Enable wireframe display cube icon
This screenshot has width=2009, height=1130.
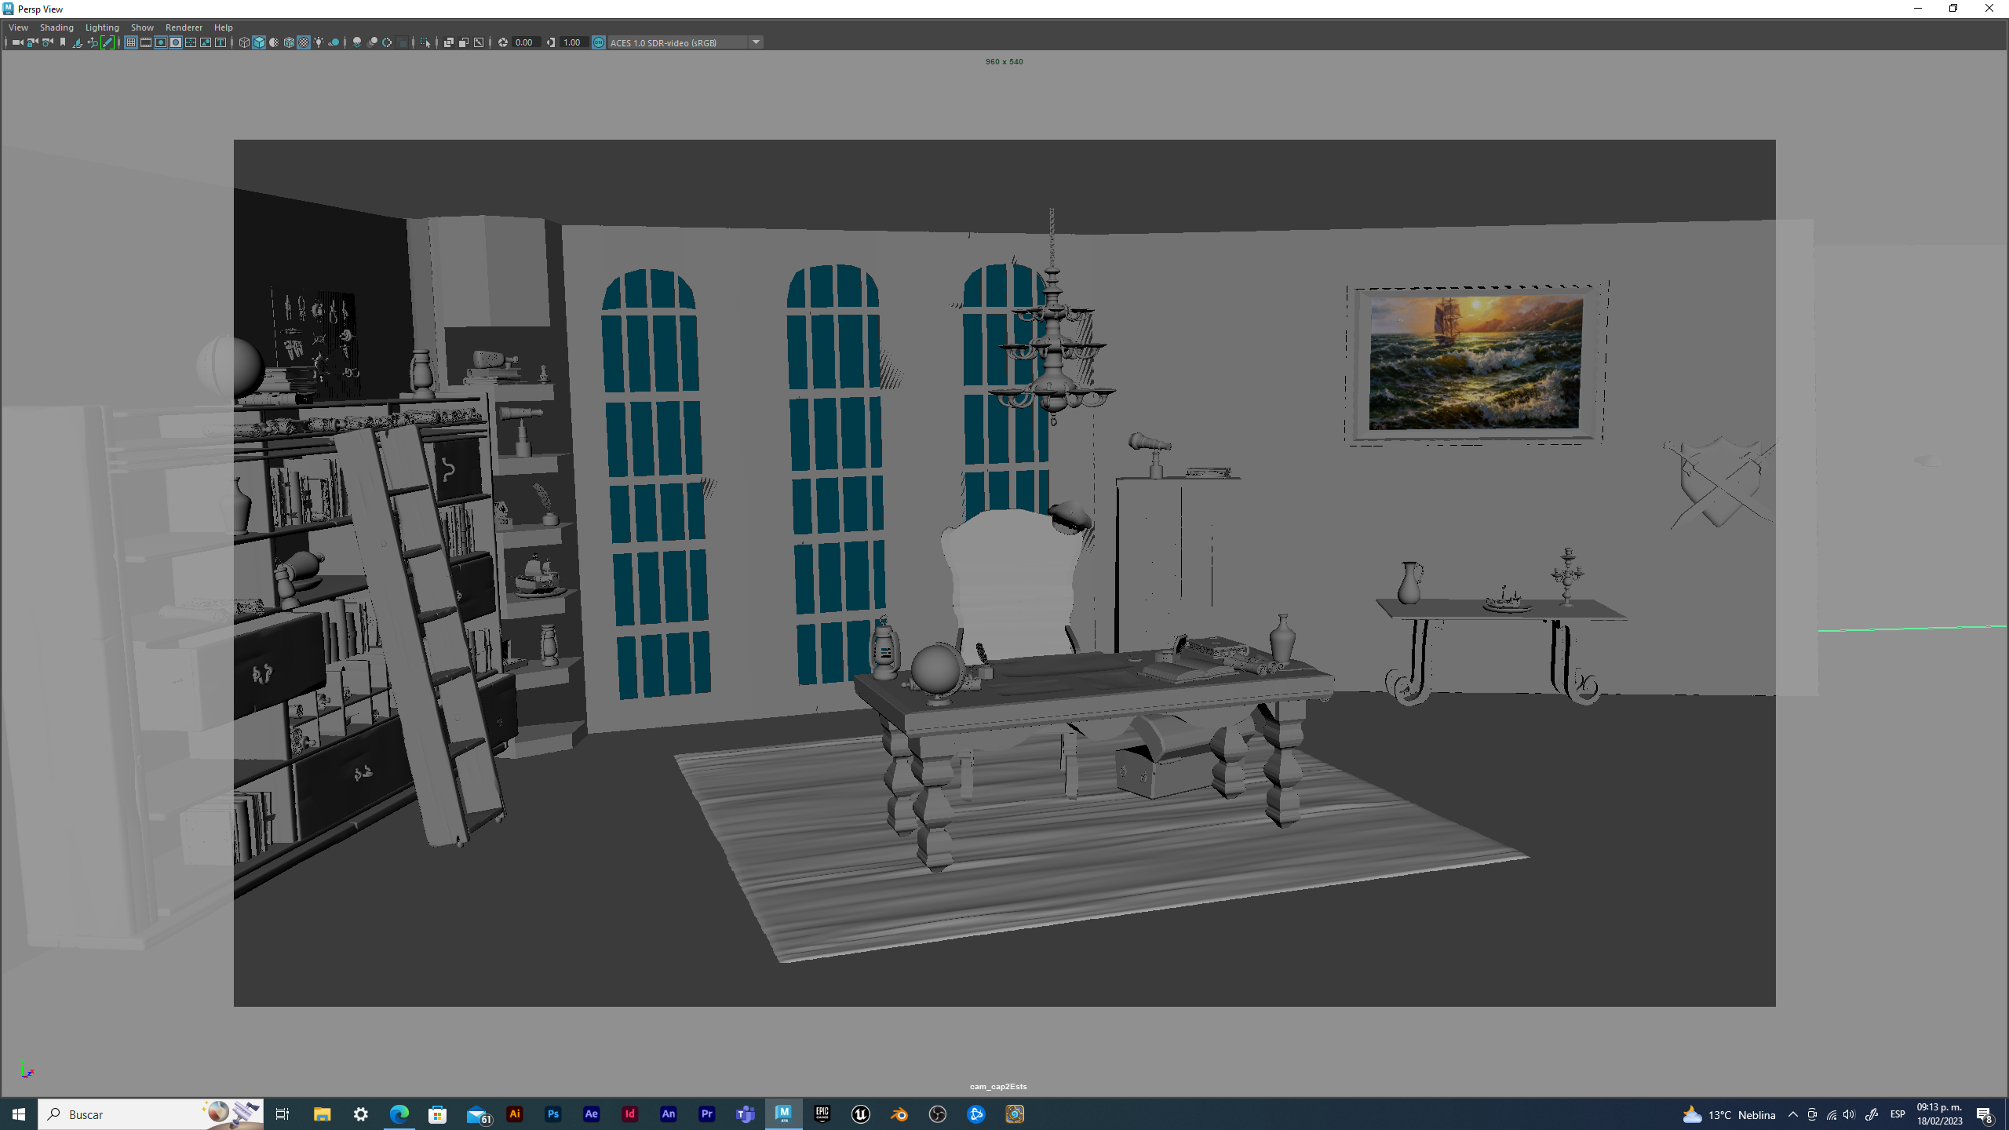click(x=244, y=42)
